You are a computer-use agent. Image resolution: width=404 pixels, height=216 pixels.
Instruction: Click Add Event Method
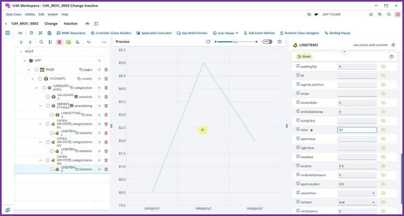[259, 33]
